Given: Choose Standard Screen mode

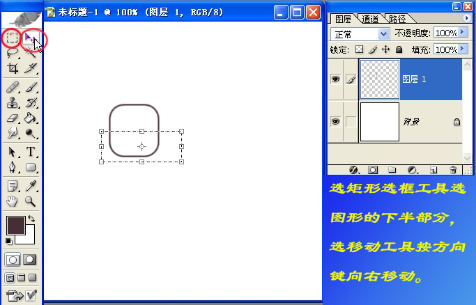Looking at the screenshot, I should pos(10,278).
